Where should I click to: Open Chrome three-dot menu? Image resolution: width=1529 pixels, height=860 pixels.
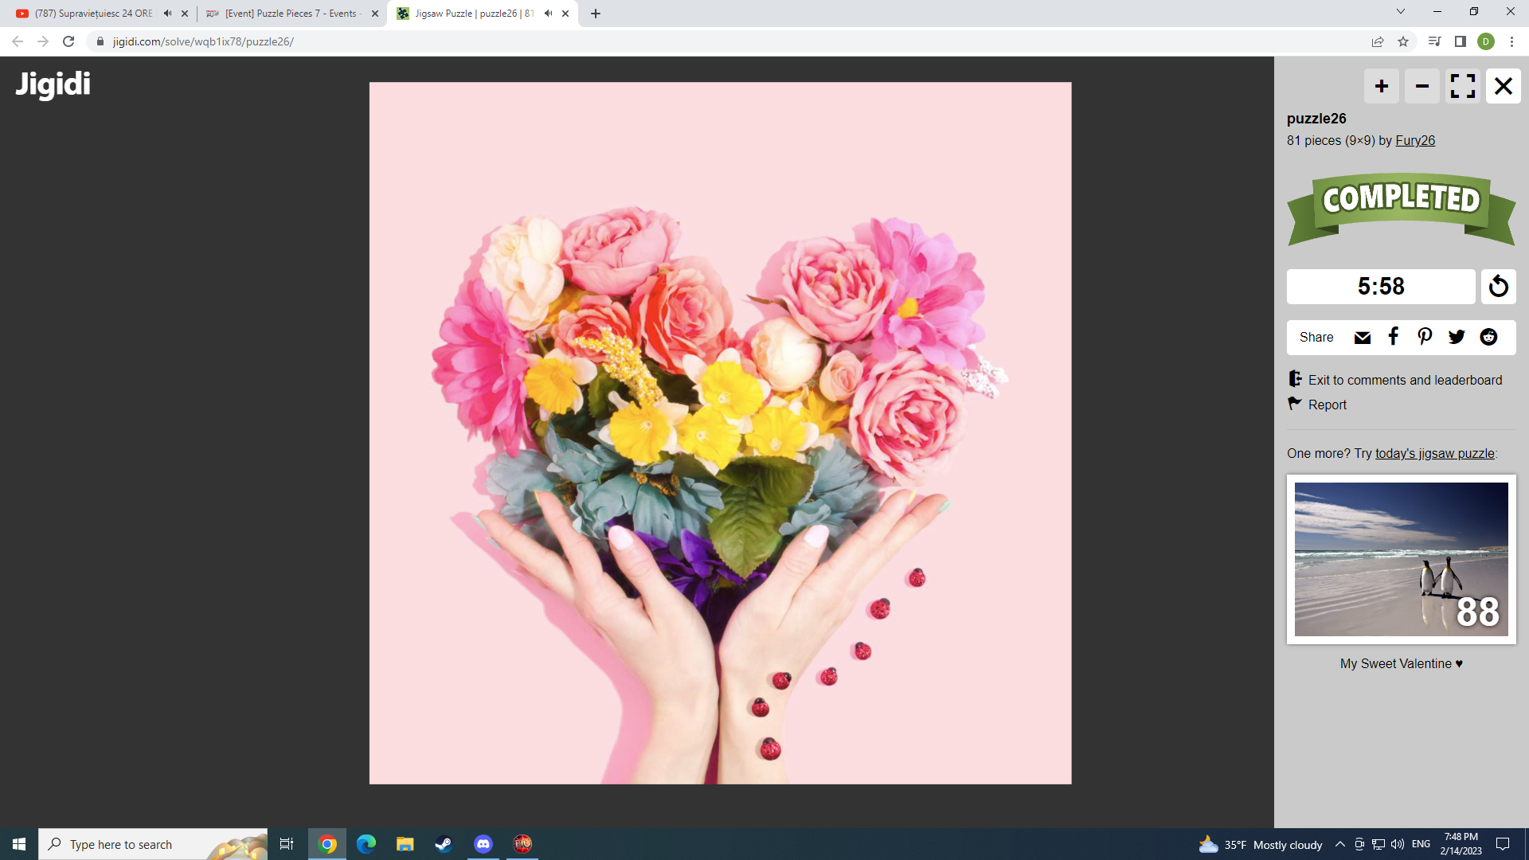tap(1511, 41)
